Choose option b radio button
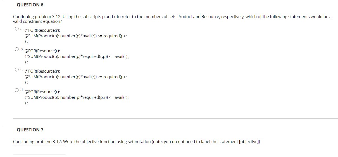The height and width of the screenshot is (157, 338). click(17, 49)
